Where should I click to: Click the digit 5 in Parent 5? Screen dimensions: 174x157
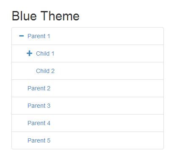pyautogui.click(x=49, y=140)
